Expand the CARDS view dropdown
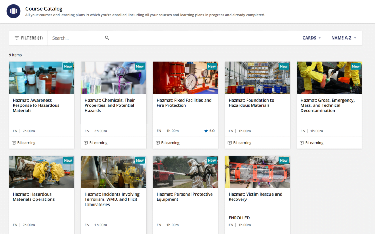Screen dimensions: 375x234 (311, 38)
